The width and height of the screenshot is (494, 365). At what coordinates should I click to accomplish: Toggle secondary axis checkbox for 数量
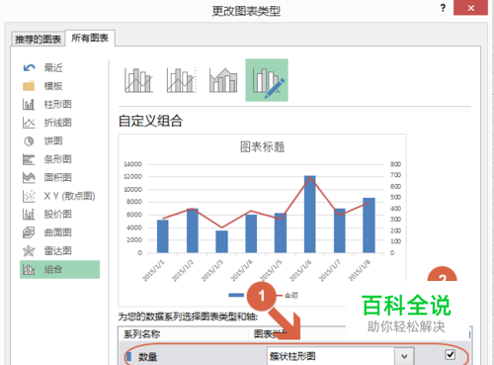451,355
